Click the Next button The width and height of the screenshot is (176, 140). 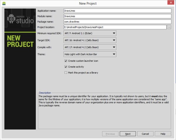click(x=128, y=134)
